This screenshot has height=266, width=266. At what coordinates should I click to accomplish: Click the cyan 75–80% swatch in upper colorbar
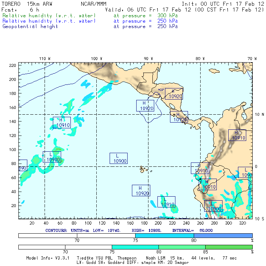165,235
